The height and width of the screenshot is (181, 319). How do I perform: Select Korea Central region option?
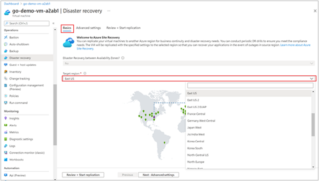tap(249, 142)
